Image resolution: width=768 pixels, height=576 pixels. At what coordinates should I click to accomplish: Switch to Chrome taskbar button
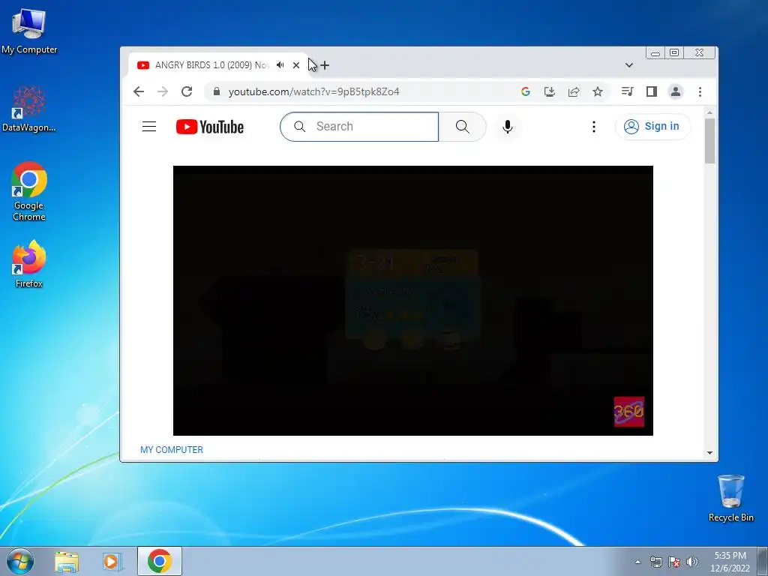tap(160, 561)
